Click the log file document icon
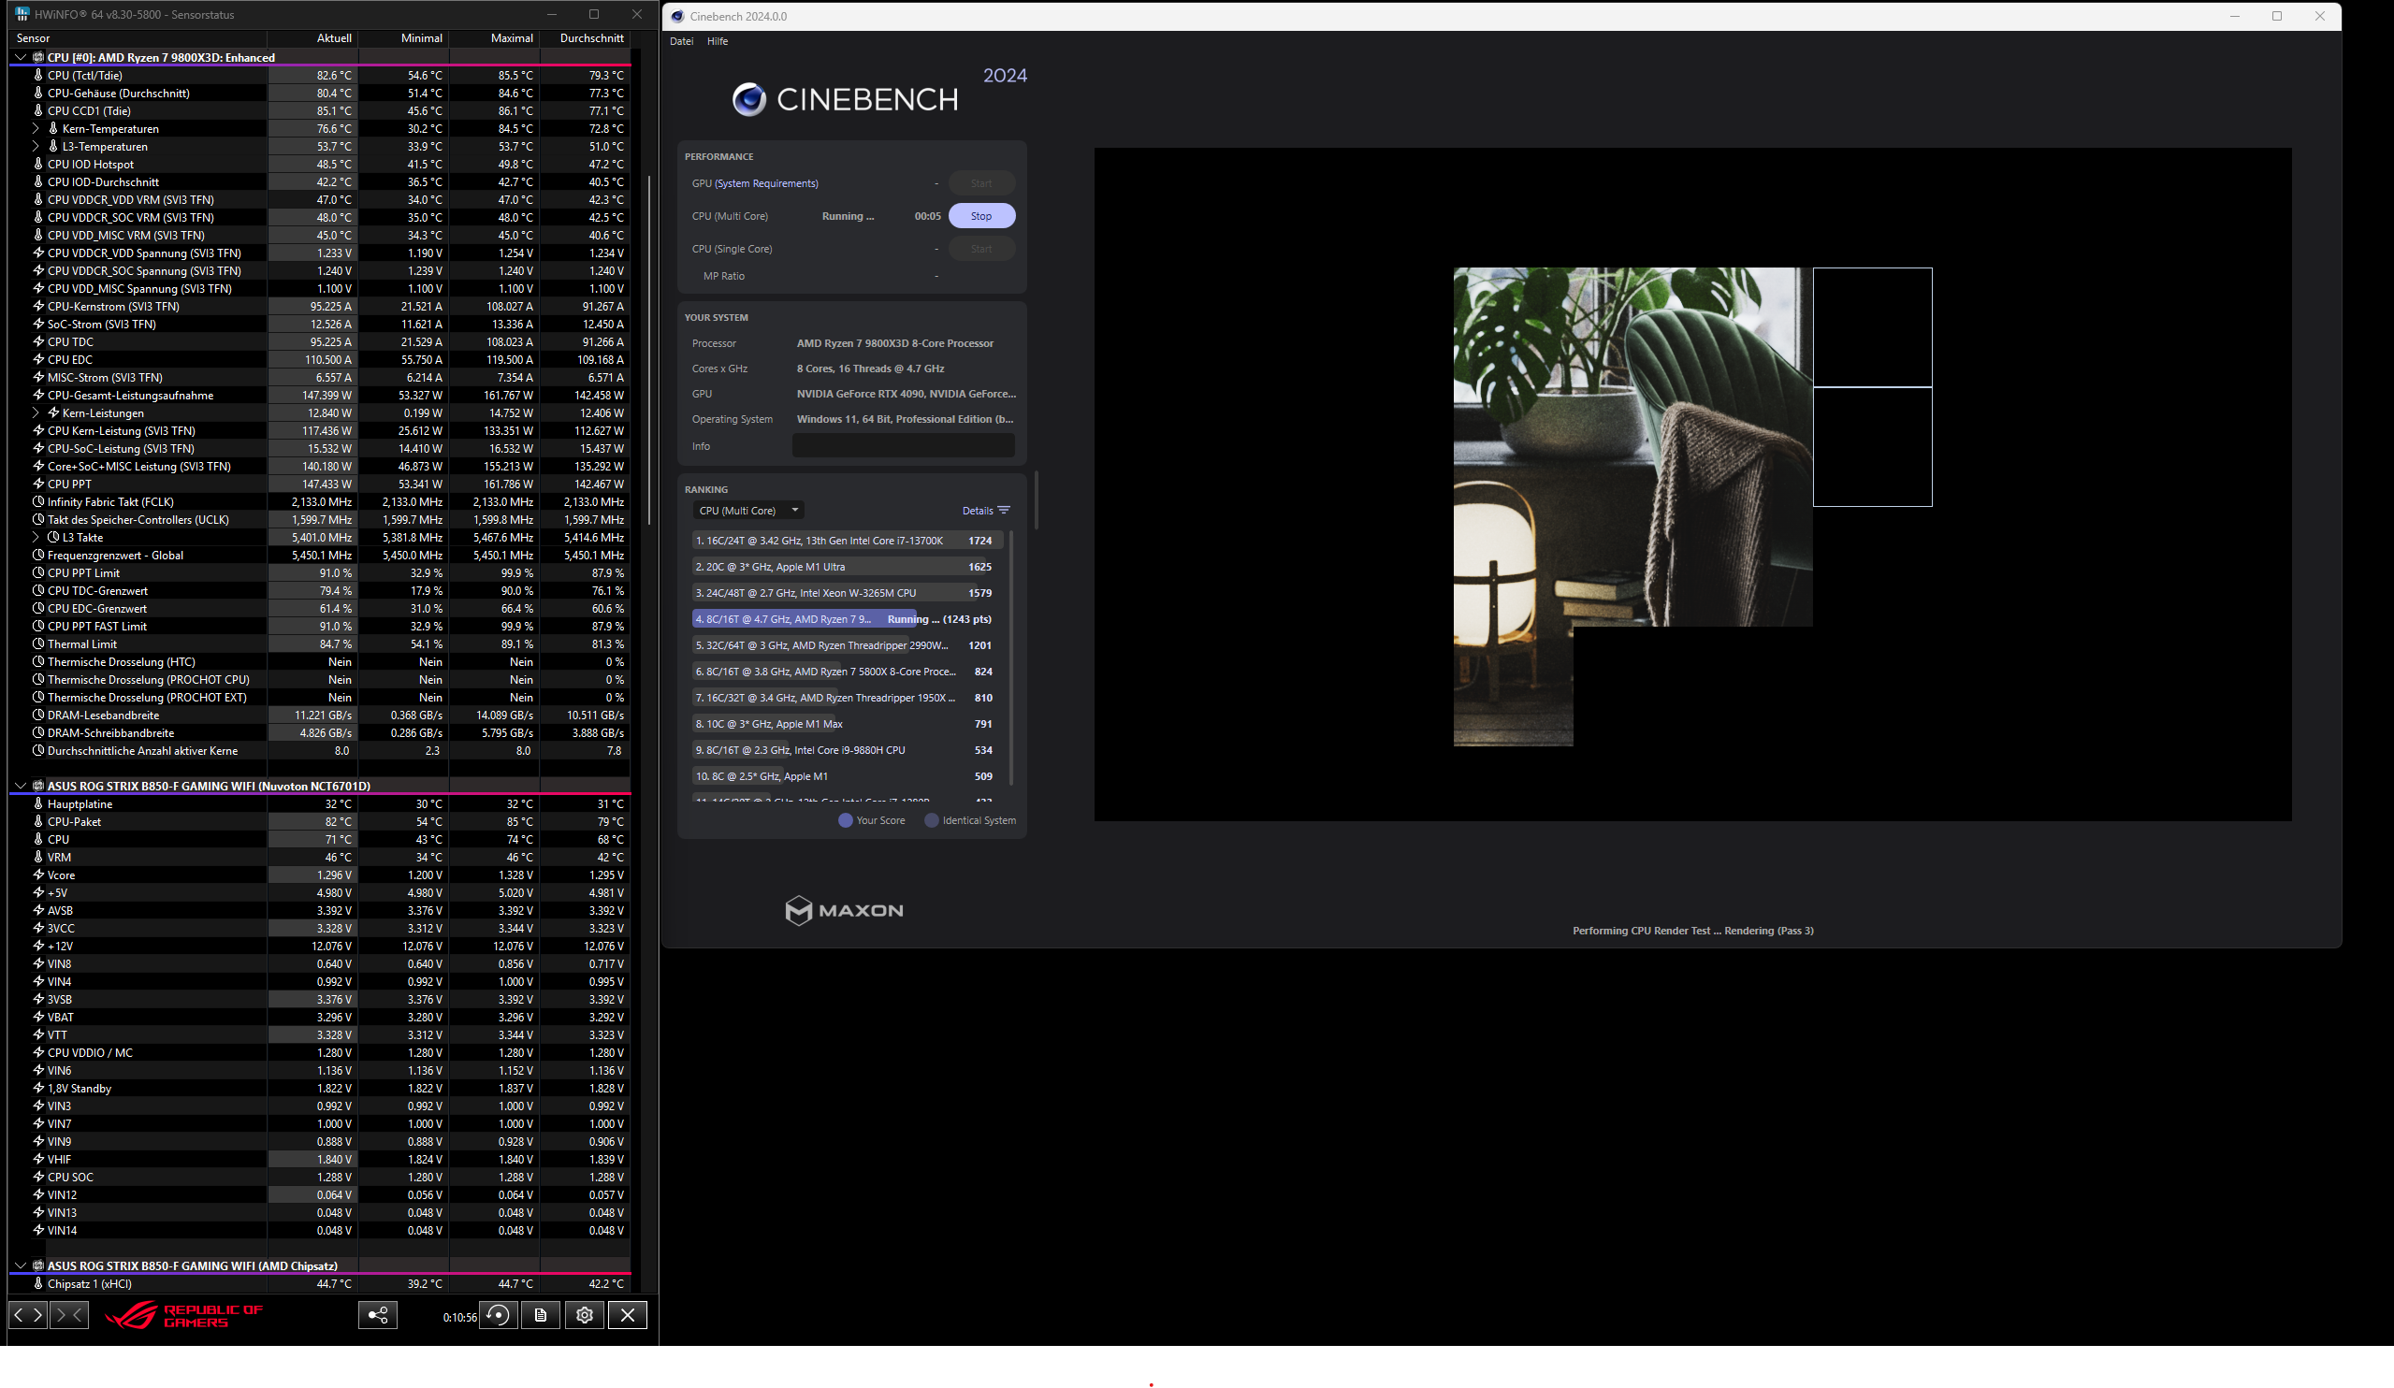 pos(541,1315)
